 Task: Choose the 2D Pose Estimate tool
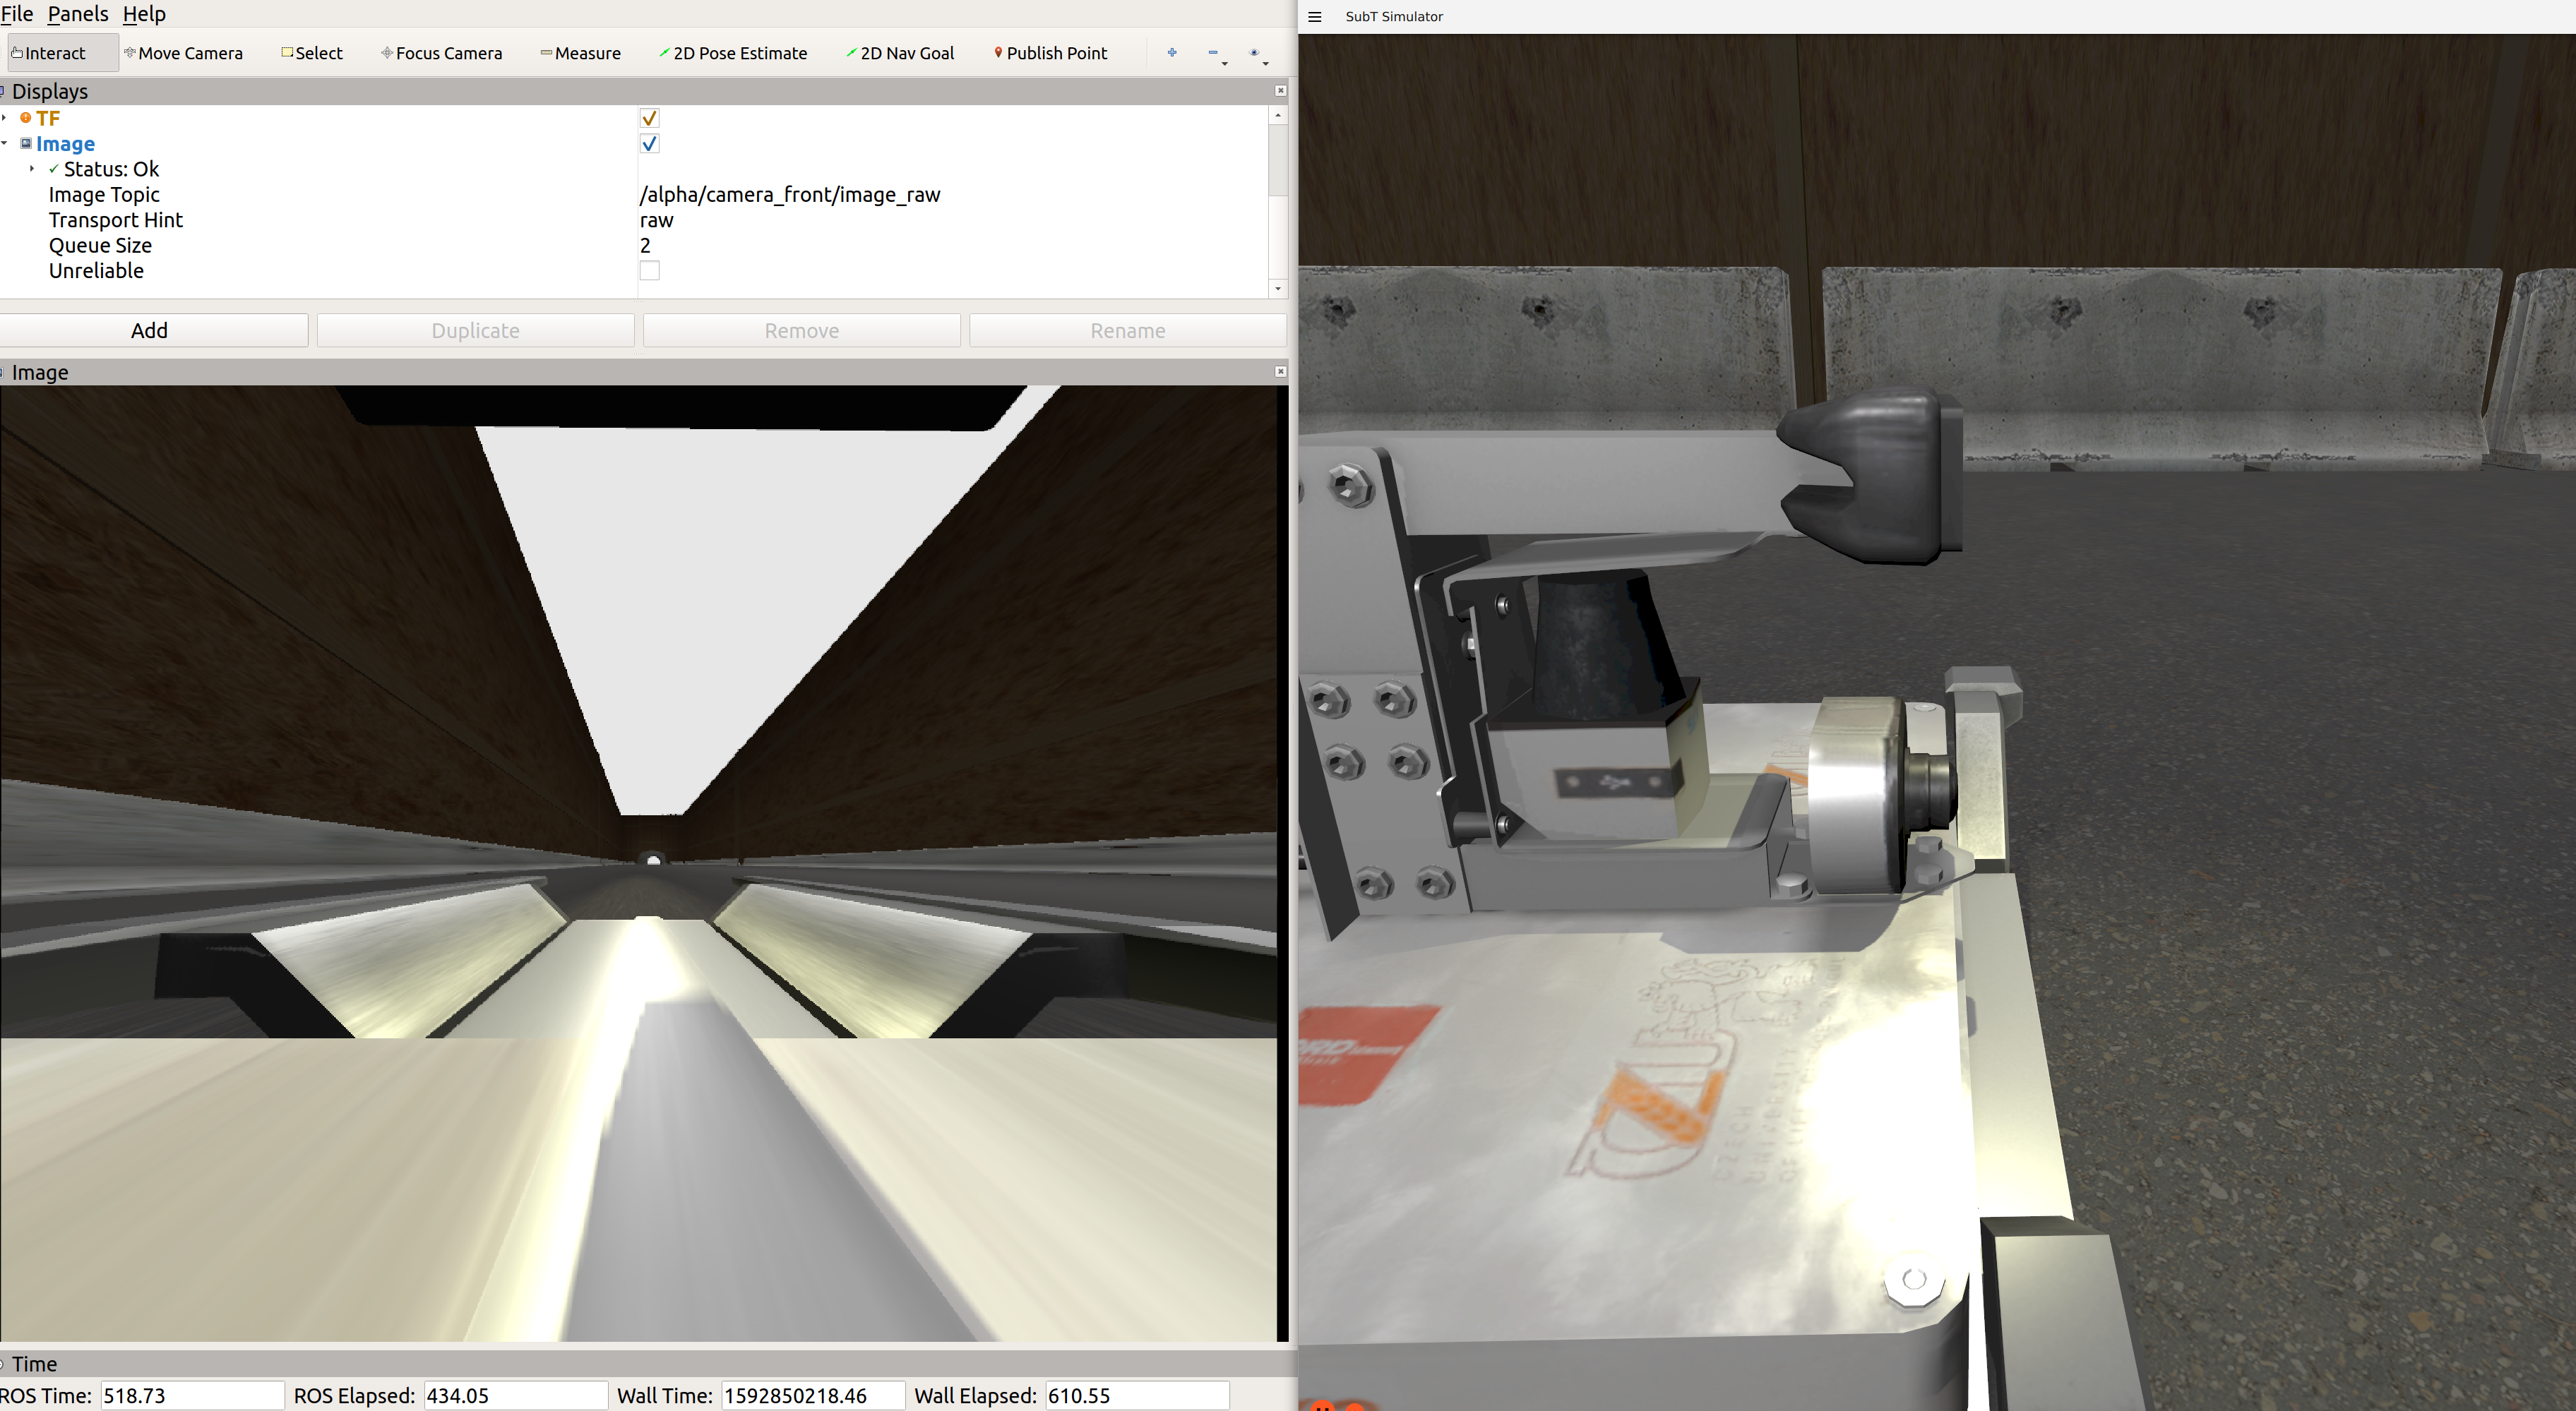tap(733, 53)
